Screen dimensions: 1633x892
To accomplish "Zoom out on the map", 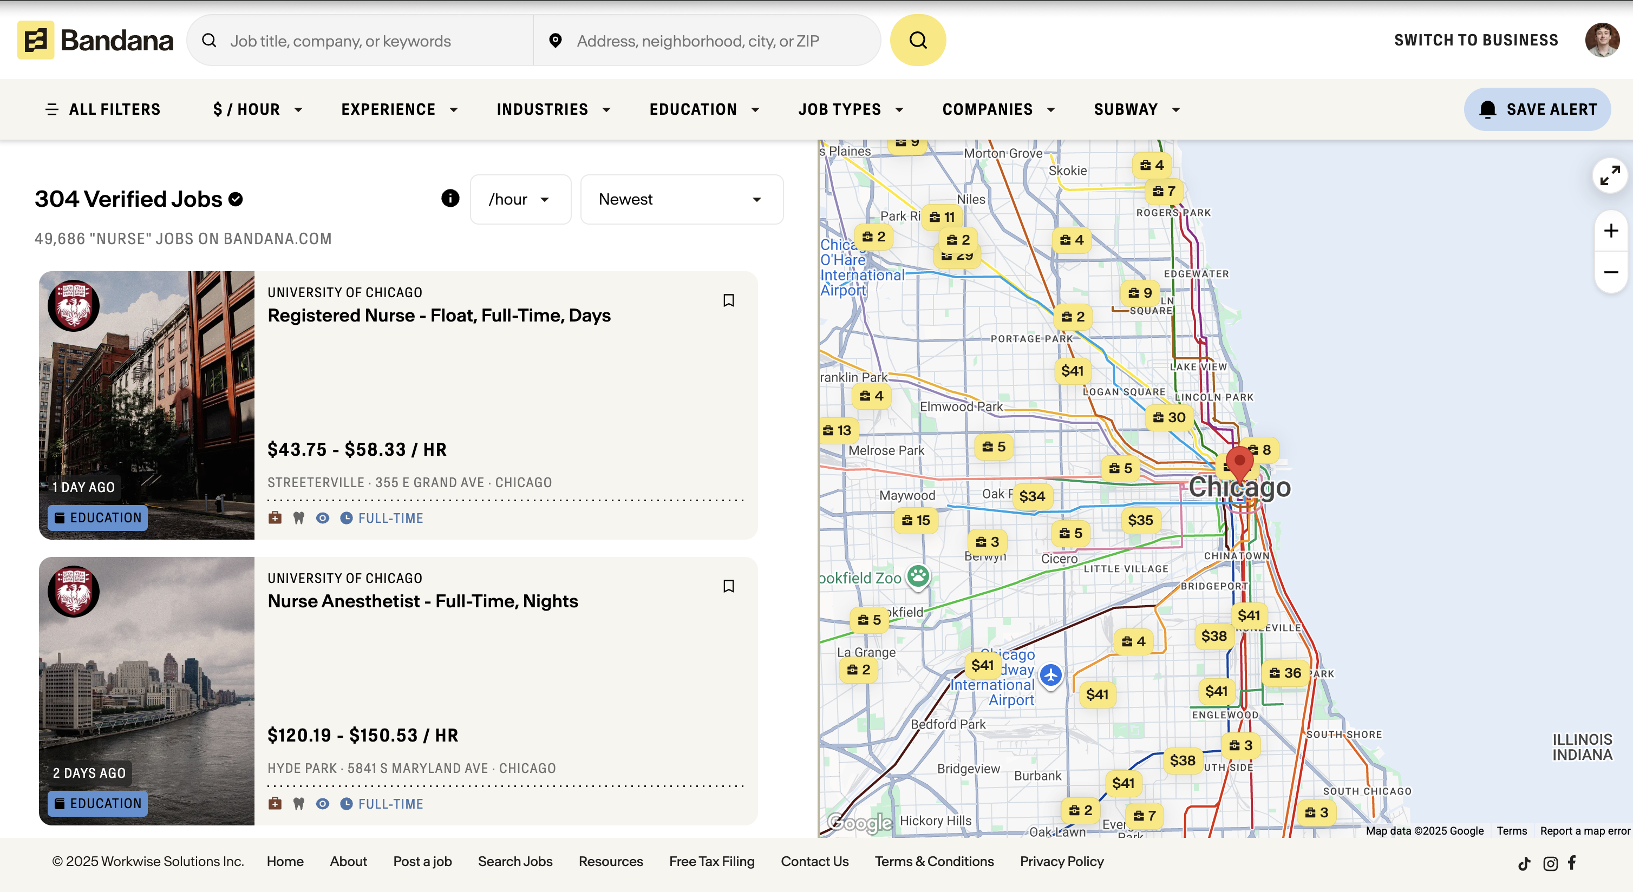I will pyautogui.click(x=1610, y=272).
